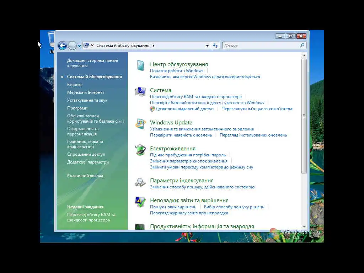364x273 pixels.
Task: Click scrollbar down arrow in content pane
Action: coord(304,226)
